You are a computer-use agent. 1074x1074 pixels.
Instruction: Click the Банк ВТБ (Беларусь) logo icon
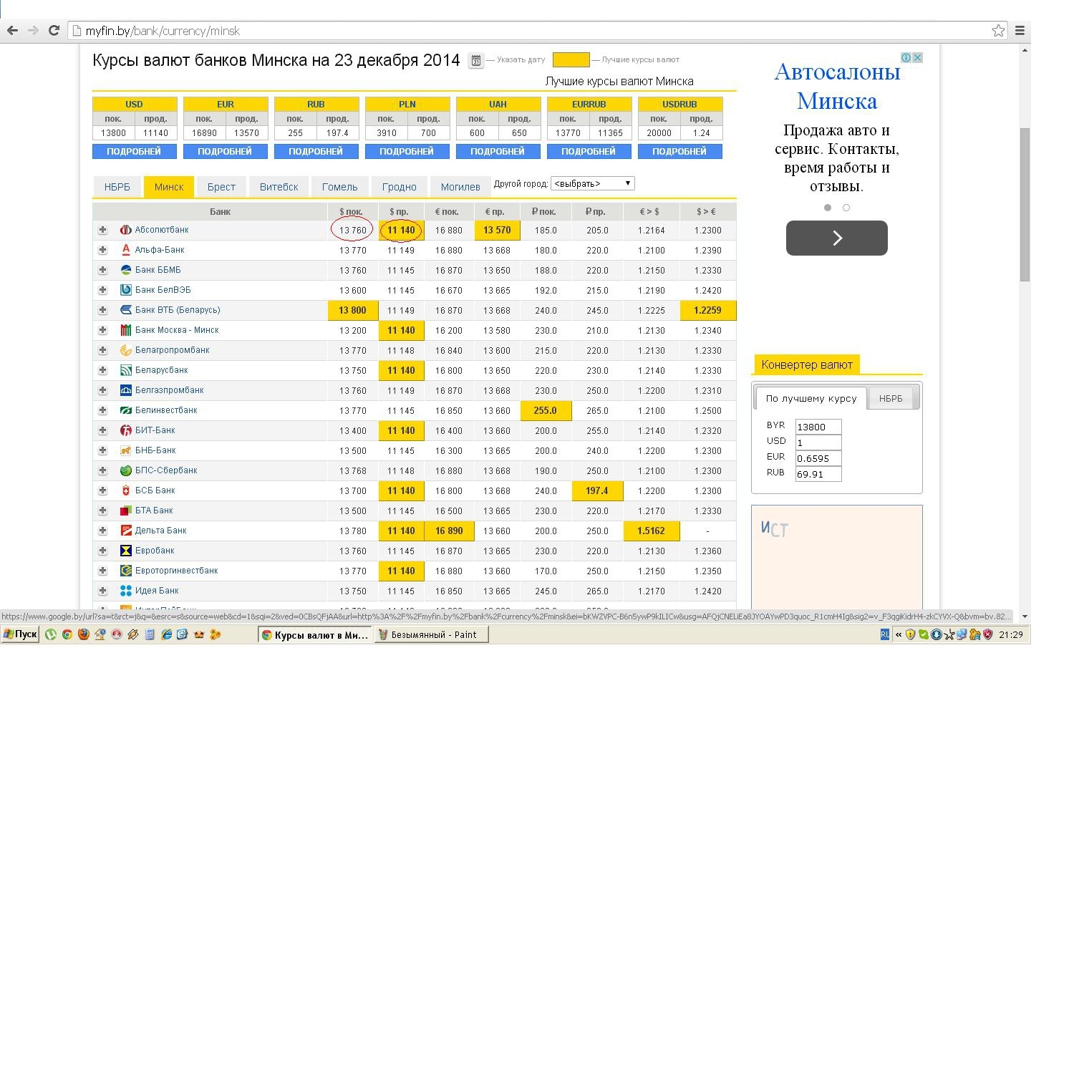click(x=126, y=310)
